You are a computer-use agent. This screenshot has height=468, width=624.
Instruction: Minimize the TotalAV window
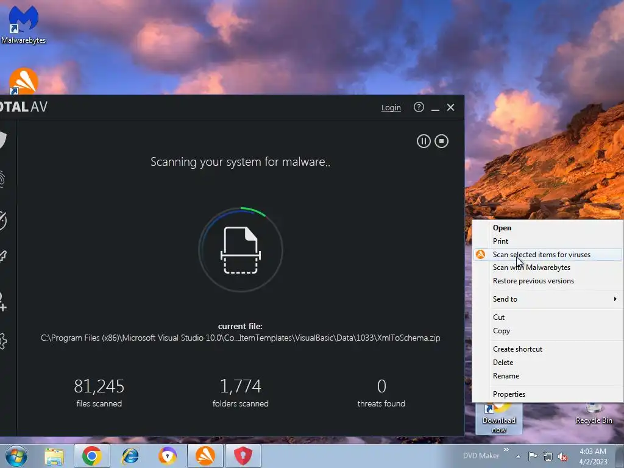(435, 108)
